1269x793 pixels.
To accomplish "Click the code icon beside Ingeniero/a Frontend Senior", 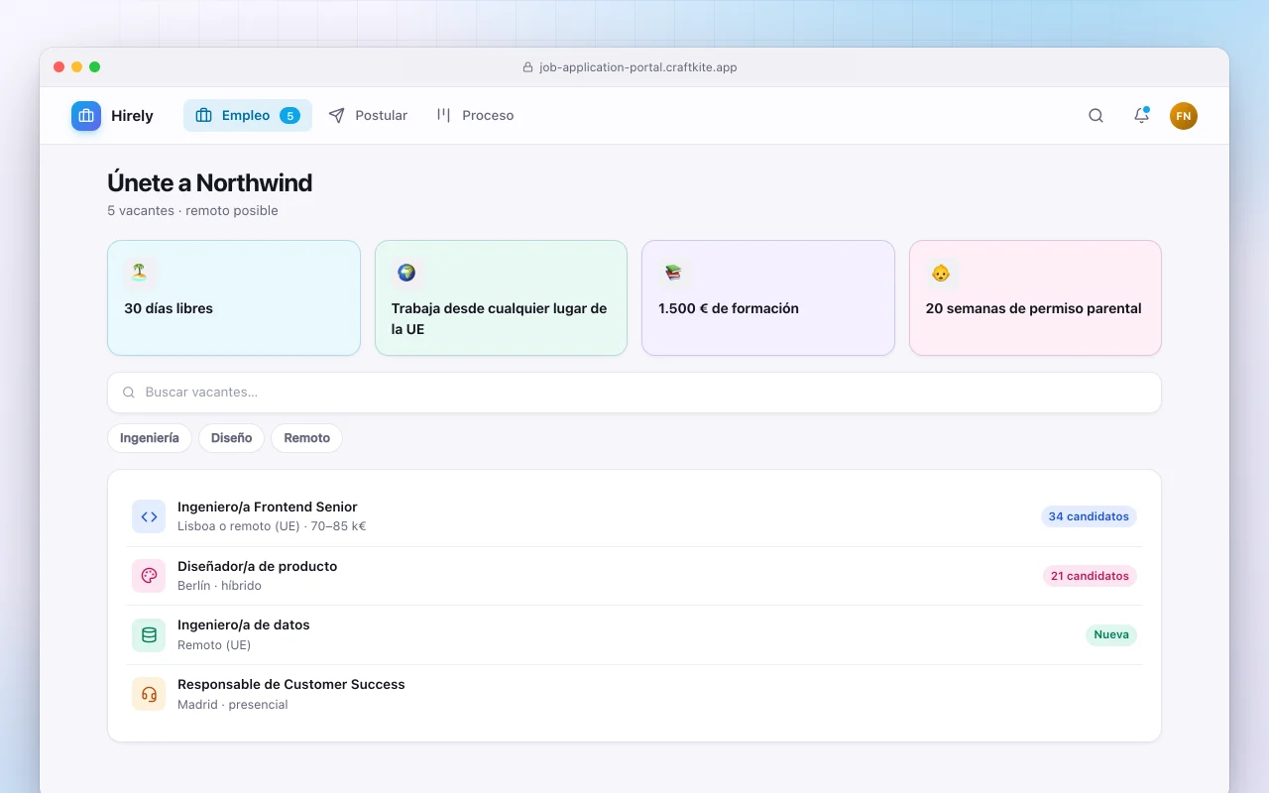I will (149, 516).
